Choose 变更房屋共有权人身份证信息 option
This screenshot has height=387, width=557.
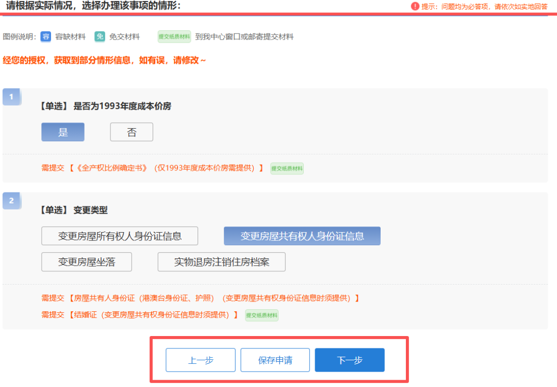pyautogui.click(x=302, y=236)
